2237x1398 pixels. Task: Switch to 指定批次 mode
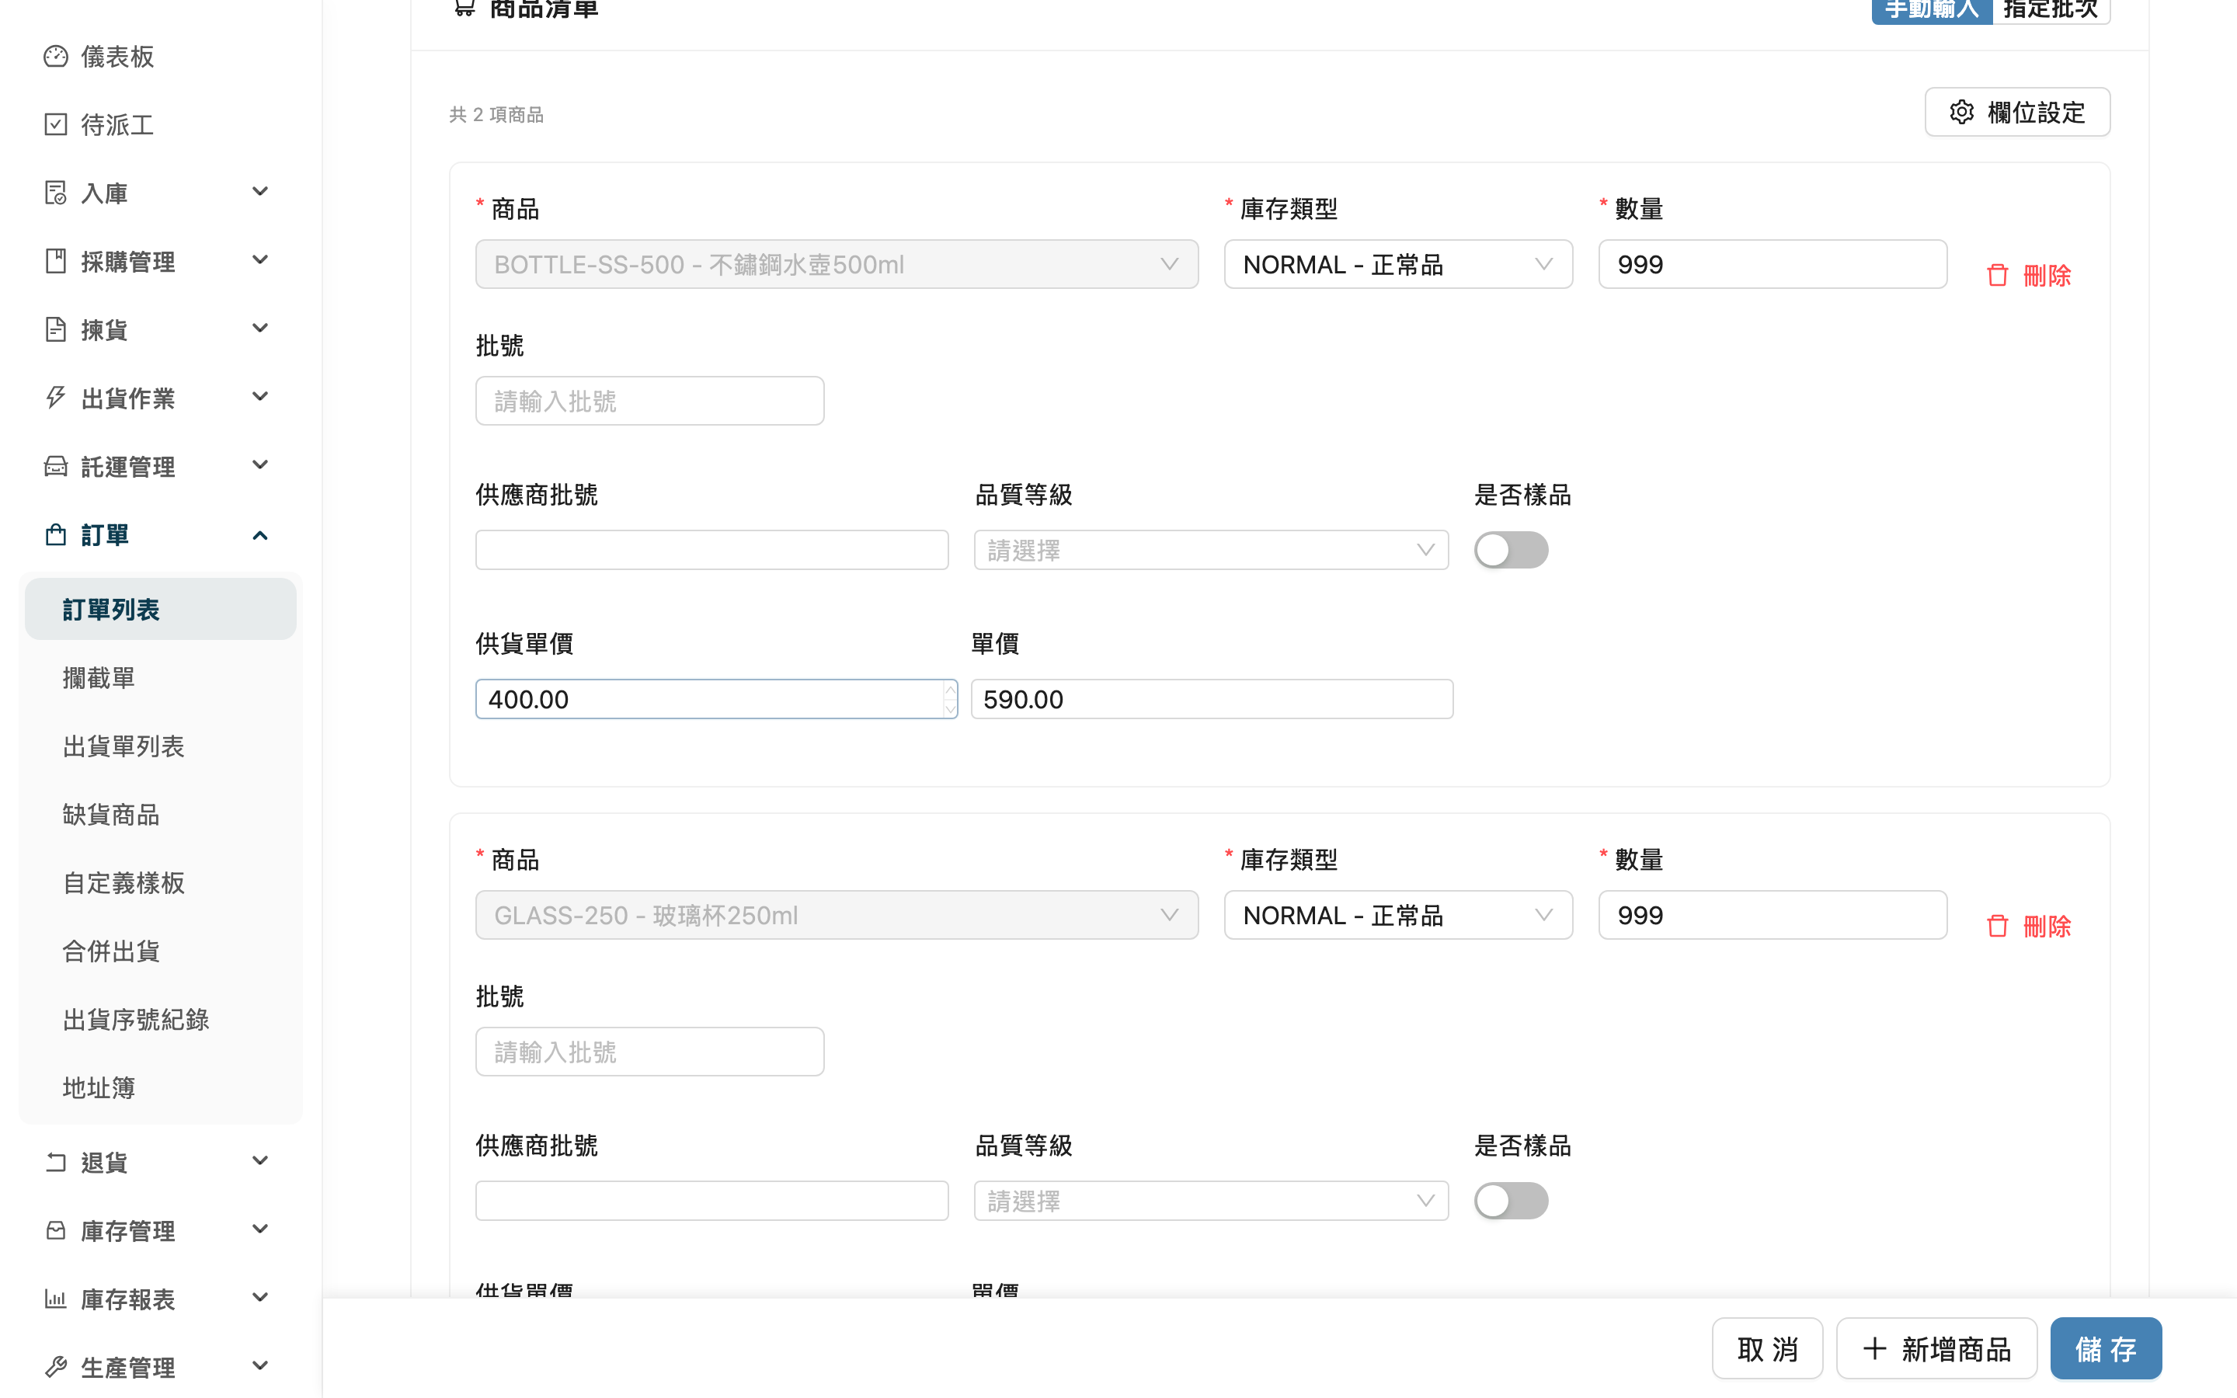tap(2051, 10)
